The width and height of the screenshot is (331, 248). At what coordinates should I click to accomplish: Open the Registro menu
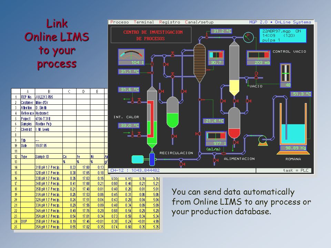tap(170, 22)
